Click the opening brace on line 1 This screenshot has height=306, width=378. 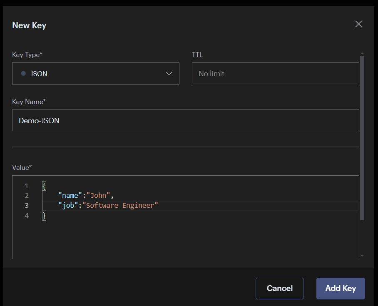[x=44, y=186]
